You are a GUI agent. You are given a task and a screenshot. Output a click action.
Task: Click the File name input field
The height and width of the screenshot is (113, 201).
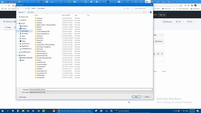pos(91,90)
